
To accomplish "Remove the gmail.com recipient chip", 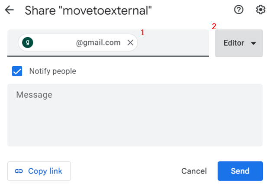I will click(130, 42).
